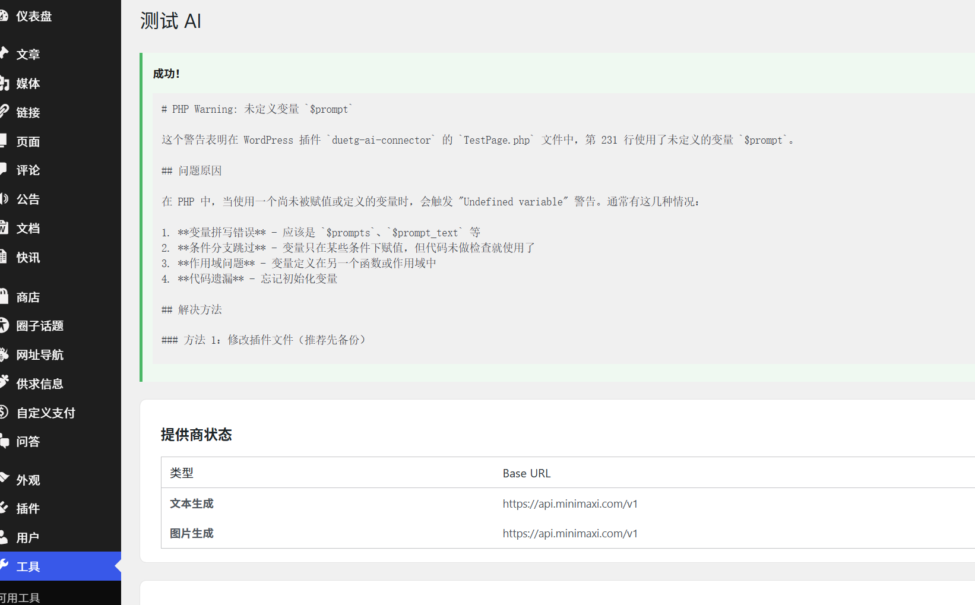Open the 快讯 menu label

tap(28, 257)
